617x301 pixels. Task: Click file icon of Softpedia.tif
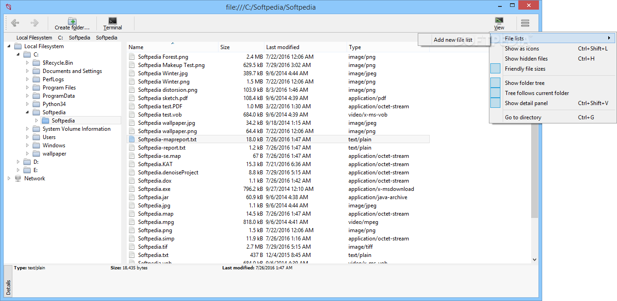pyautogui.click(x=132, y=247)
